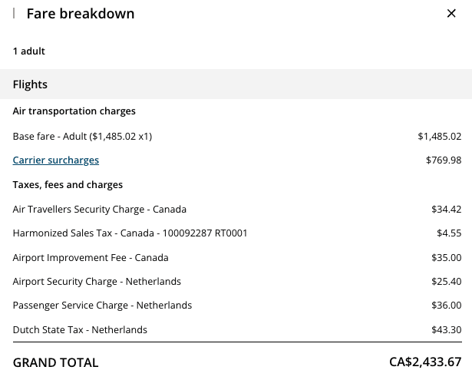Image resolution: width=472 pixels, height=380 pixels.
Task: Click the $769.98 carrier surcharge amount
Action: (x=443, y=160)
